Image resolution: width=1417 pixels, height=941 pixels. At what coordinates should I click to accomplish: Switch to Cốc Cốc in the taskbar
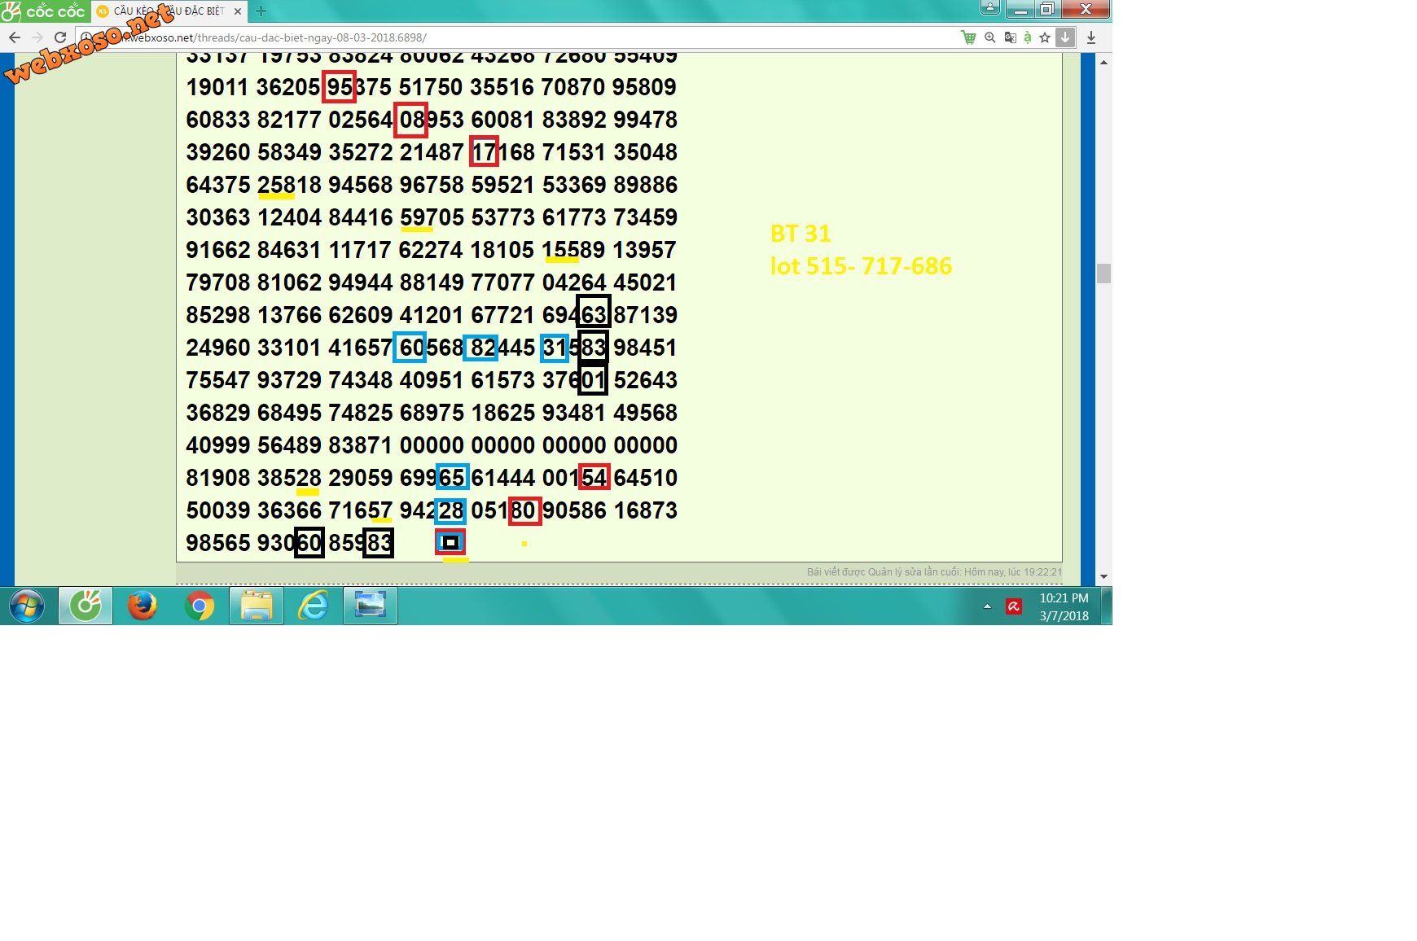tap(86, 606)
